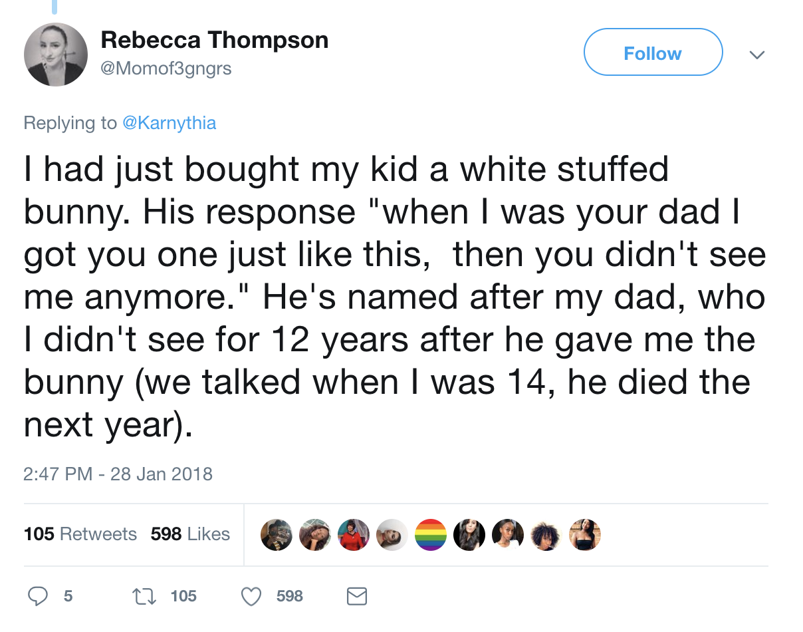
Task: Click the reply speech bubble icon
Action: pyautogui.click(x=37, y=596)
